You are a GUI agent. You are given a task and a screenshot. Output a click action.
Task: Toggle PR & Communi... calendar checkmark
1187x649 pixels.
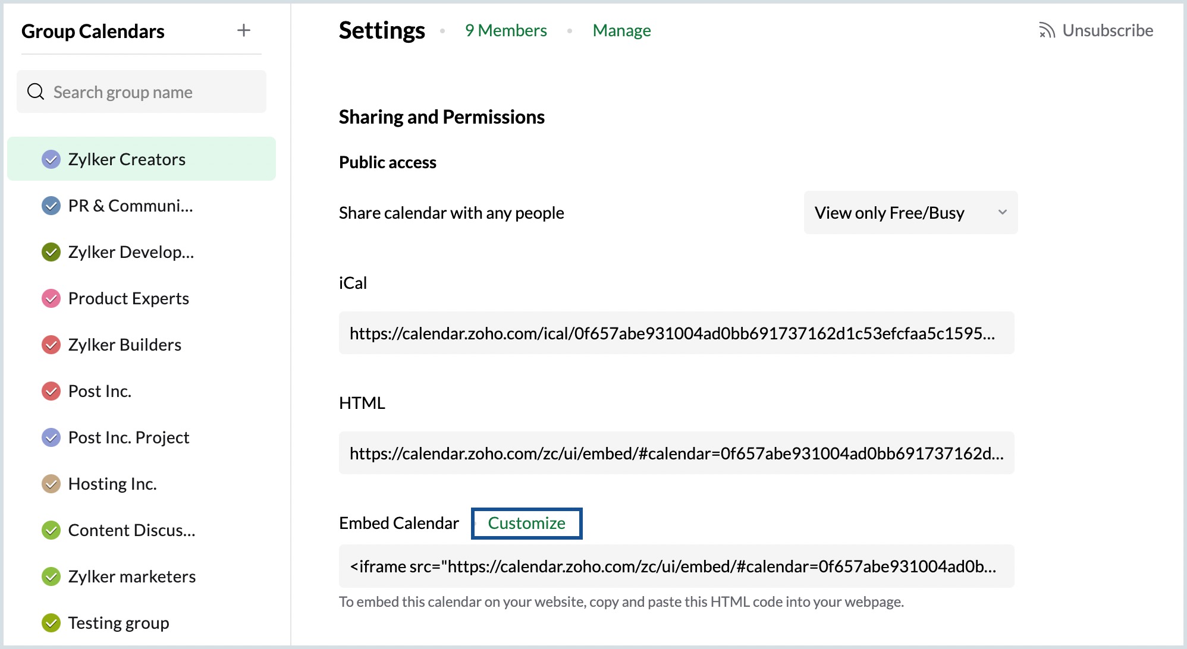click(x=51, y=206)
